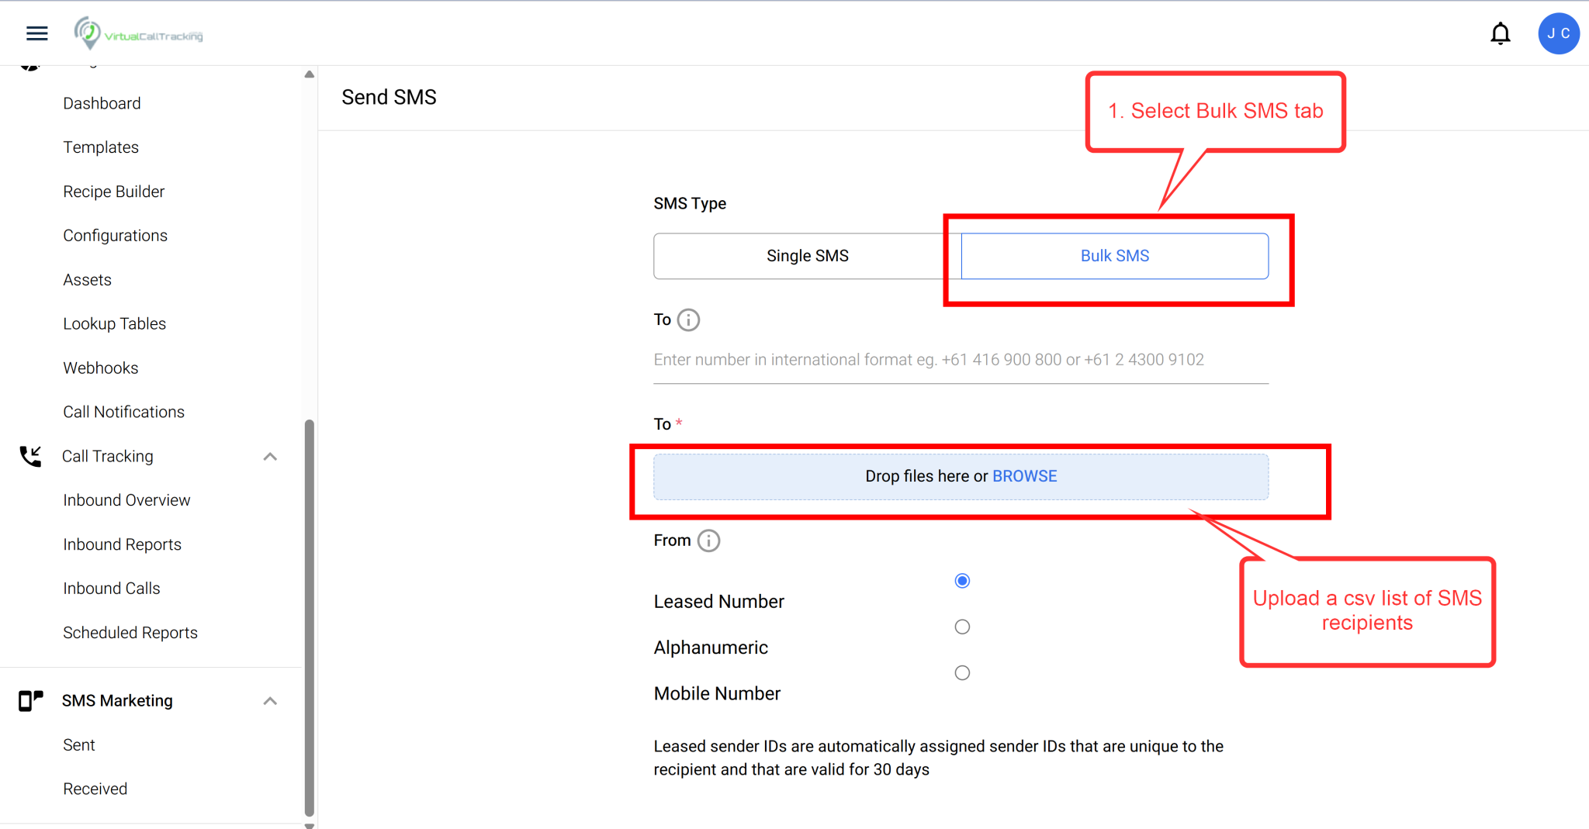Click the Call Tracking phone icon
The width and height of the screenshot is (1589, 829).
(x=30, y=456)
